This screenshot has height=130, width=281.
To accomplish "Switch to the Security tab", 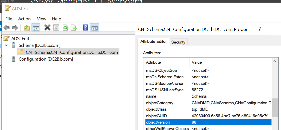I will coord(178,42).
